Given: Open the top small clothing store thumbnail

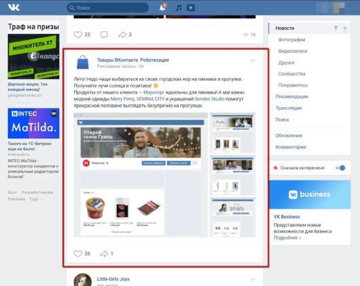Looking at the screenshot, I should coord(232,133).
